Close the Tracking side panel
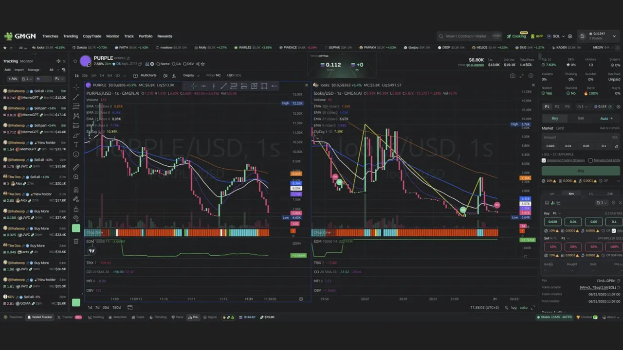 [65, 61]
